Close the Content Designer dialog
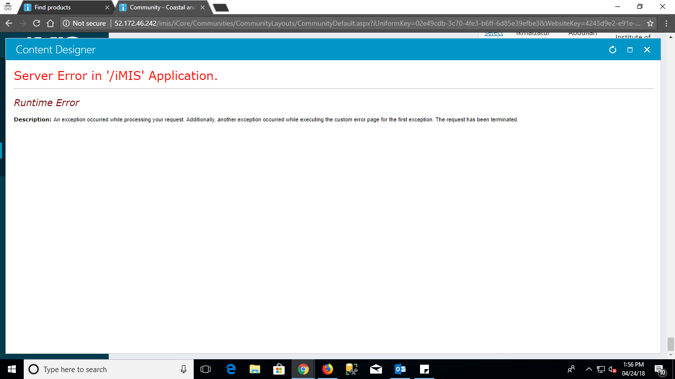 (647, 50)
